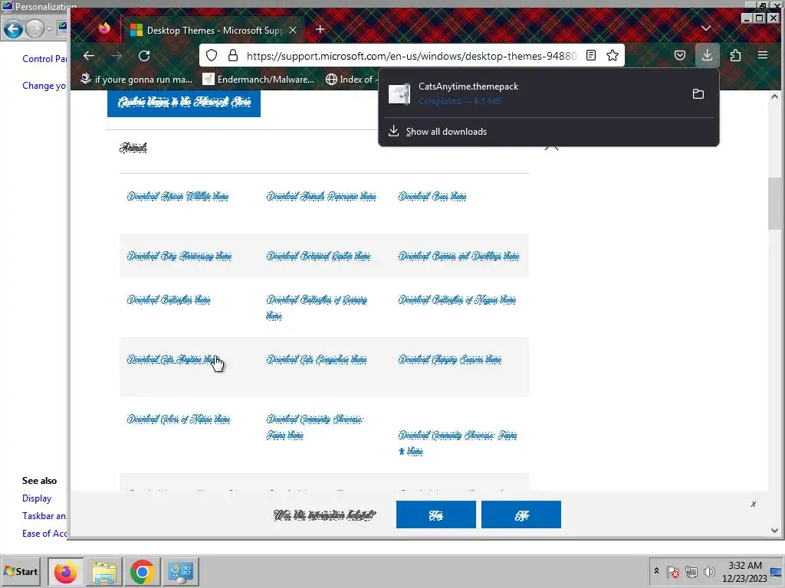Toggle the Firefox downloads panel button
Image resolution: width=785 pixels, height=588 pixels.
(x=707, y=55)
